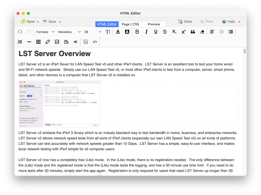Viewport: 261px width, 195px height.
Task: Open the font size 28 dropdown
Action: pyautogui.click(x=93, y=32)
